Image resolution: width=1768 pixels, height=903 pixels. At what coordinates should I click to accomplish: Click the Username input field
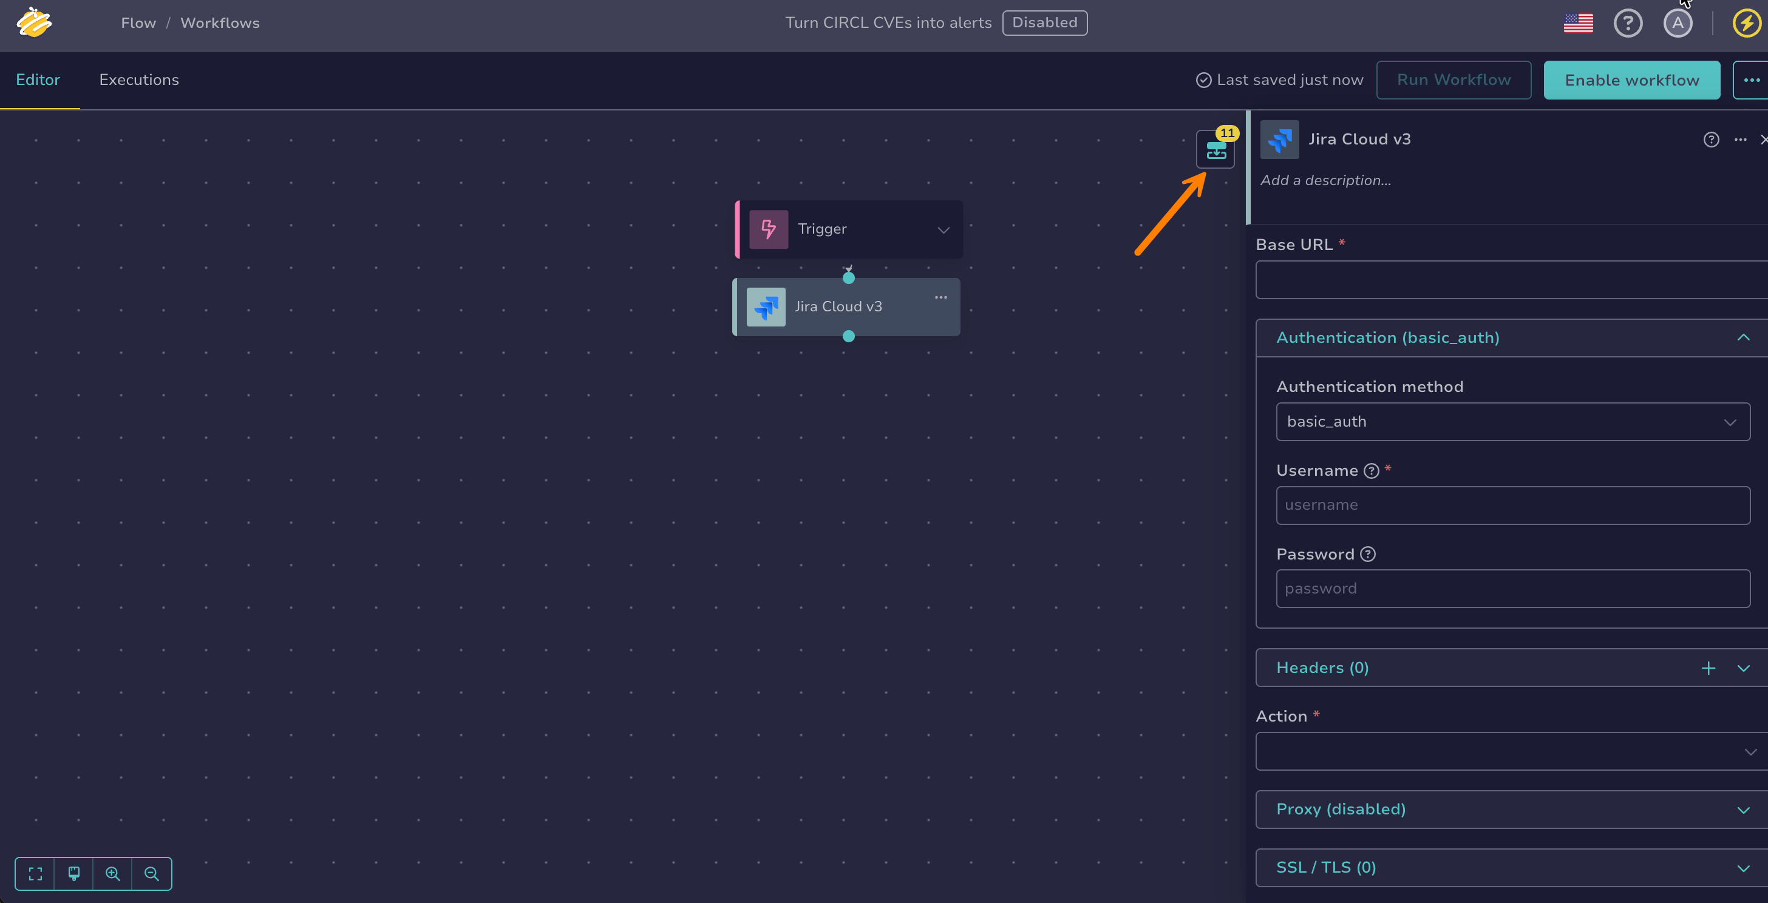(x=1512, y=506)
